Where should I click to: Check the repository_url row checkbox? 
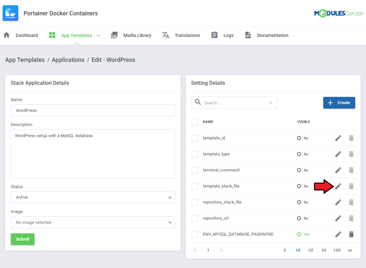[195, 218]
